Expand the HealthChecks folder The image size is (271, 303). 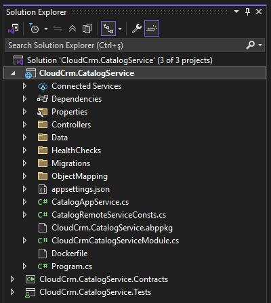[x=24, y=150]
